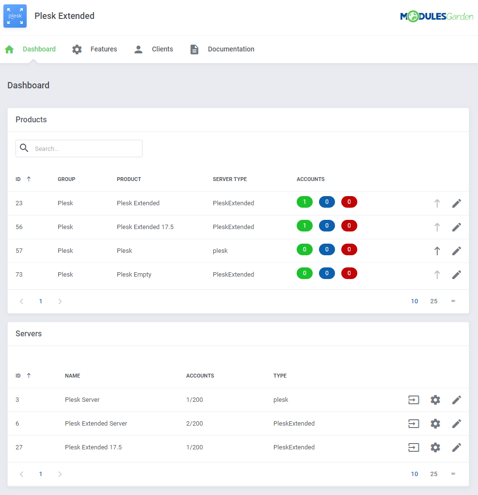Viewport: 478px width, 495px height.
Task: Open the ModulesGarden logo link
Action: [x=436, y=16]
